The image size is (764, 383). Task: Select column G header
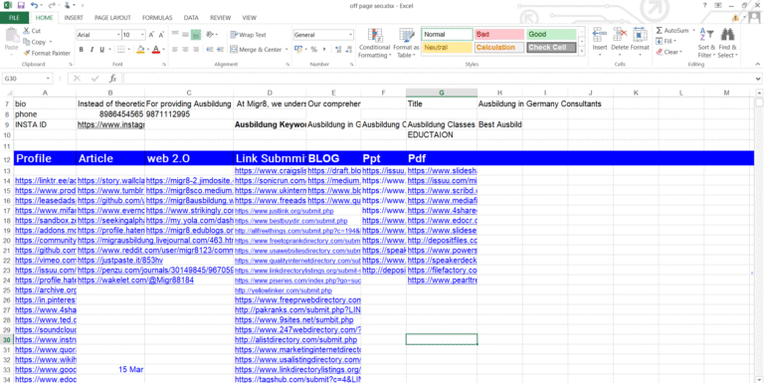442,93
